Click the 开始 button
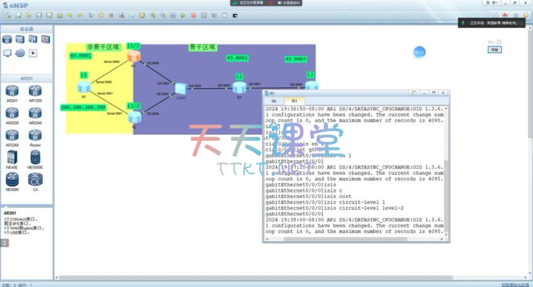This screenshot has width=533, height=287. click(495, 50)
